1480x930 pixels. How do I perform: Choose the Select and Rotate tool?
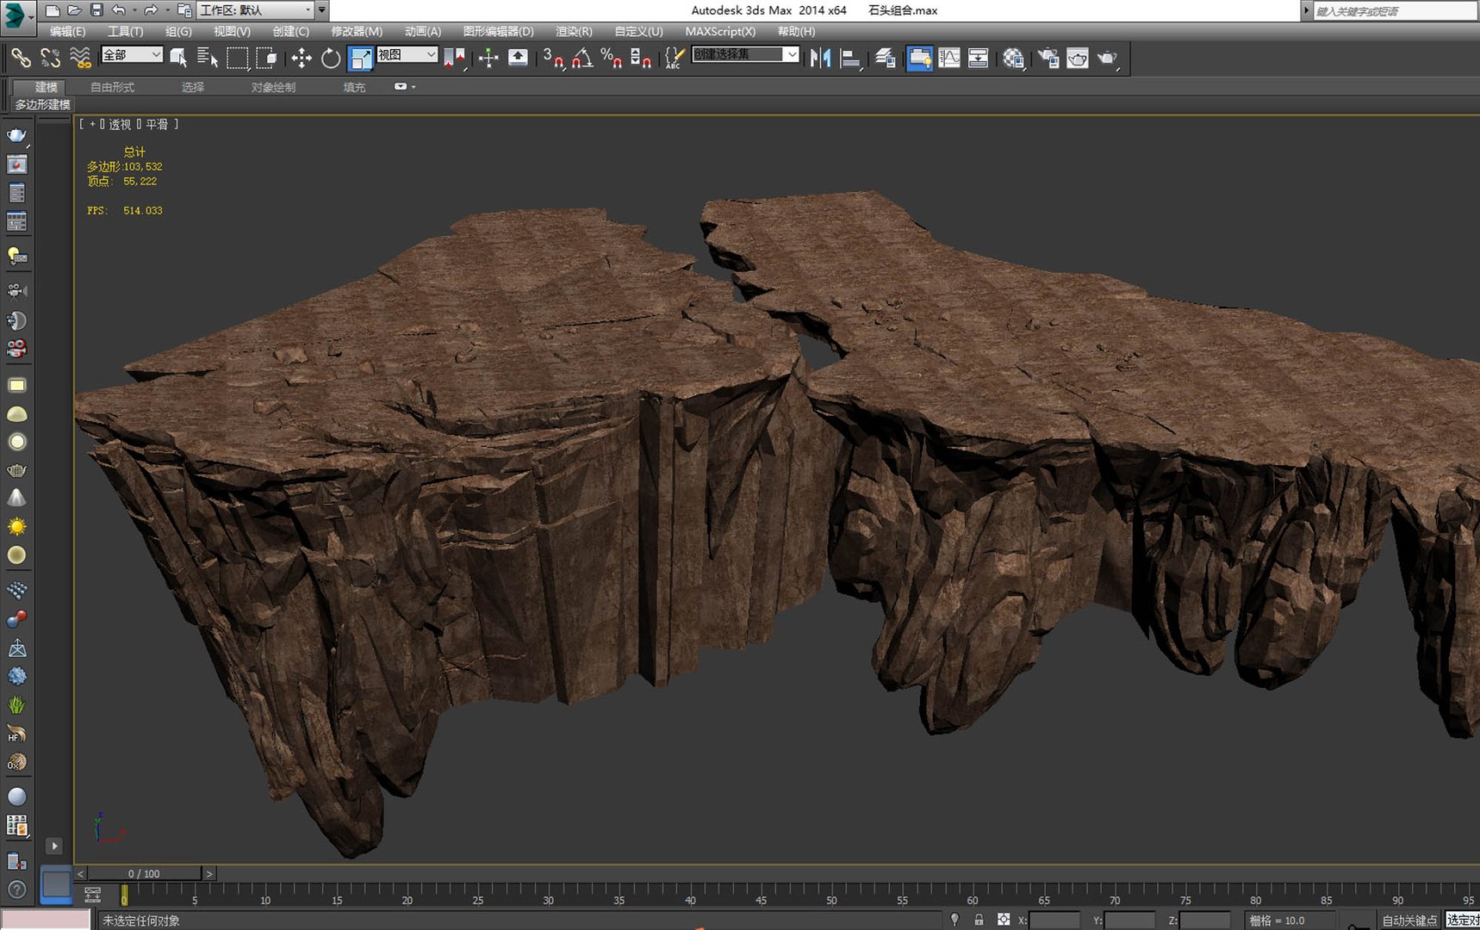pyautogui.click(x=331, y=58)
